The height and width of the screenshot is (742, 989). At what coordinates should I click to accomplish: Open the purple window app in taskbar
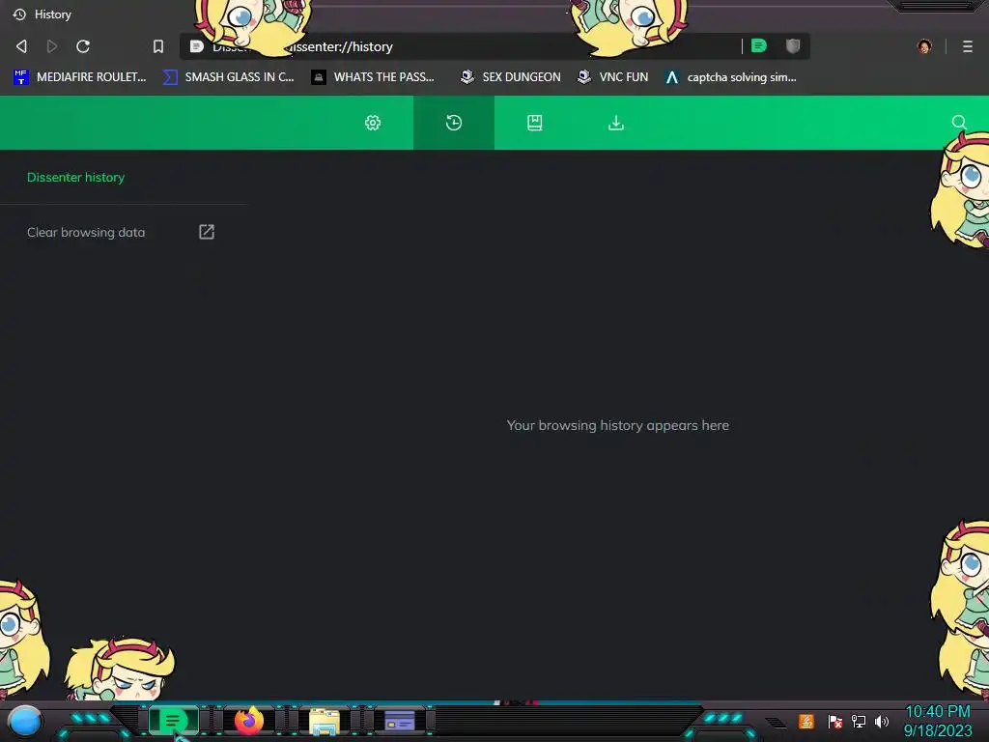click(x=400, y=721)
